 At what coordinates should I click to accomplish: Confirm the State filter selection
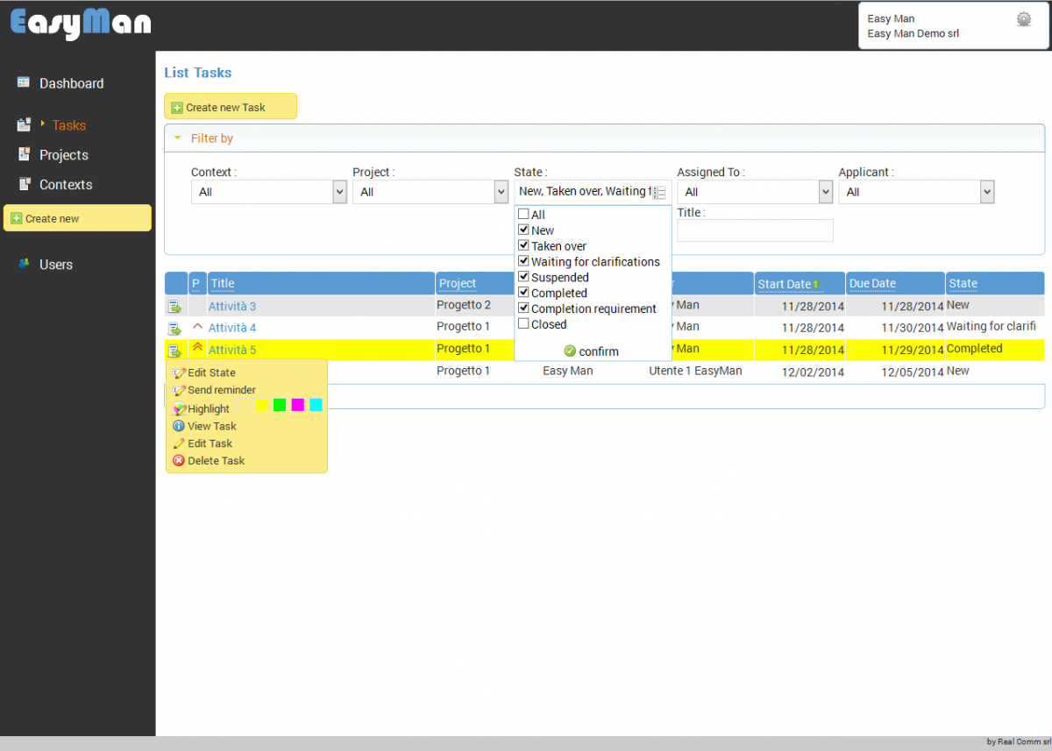592,351
